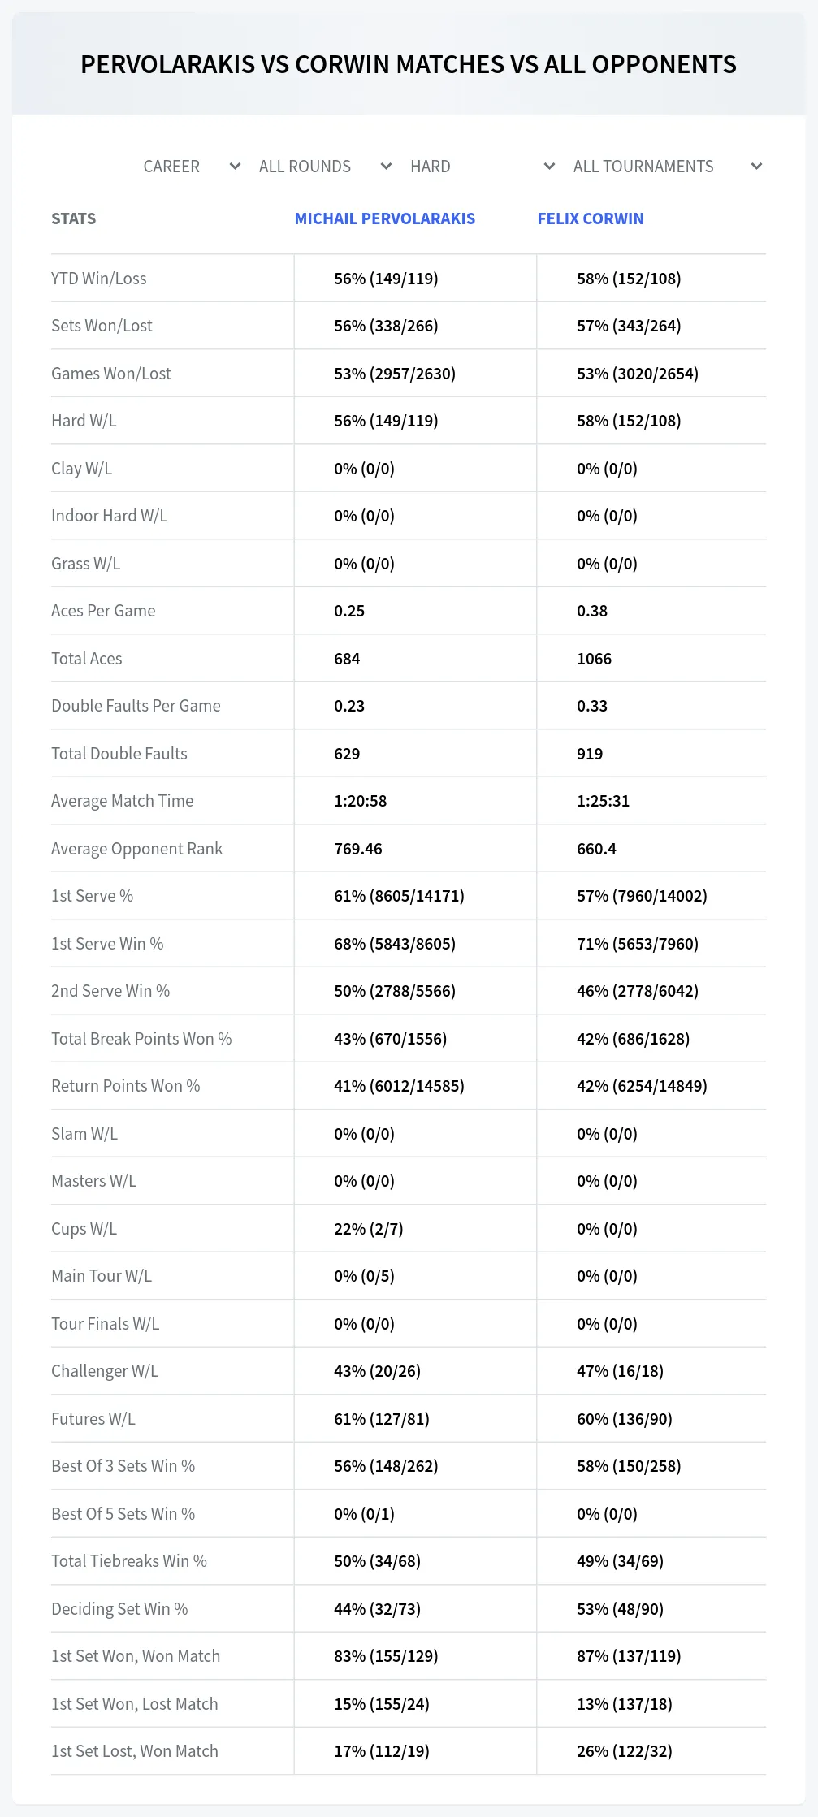
Task: Click Corwin's 1066 total aces value
Action: (x=595, y=659)
